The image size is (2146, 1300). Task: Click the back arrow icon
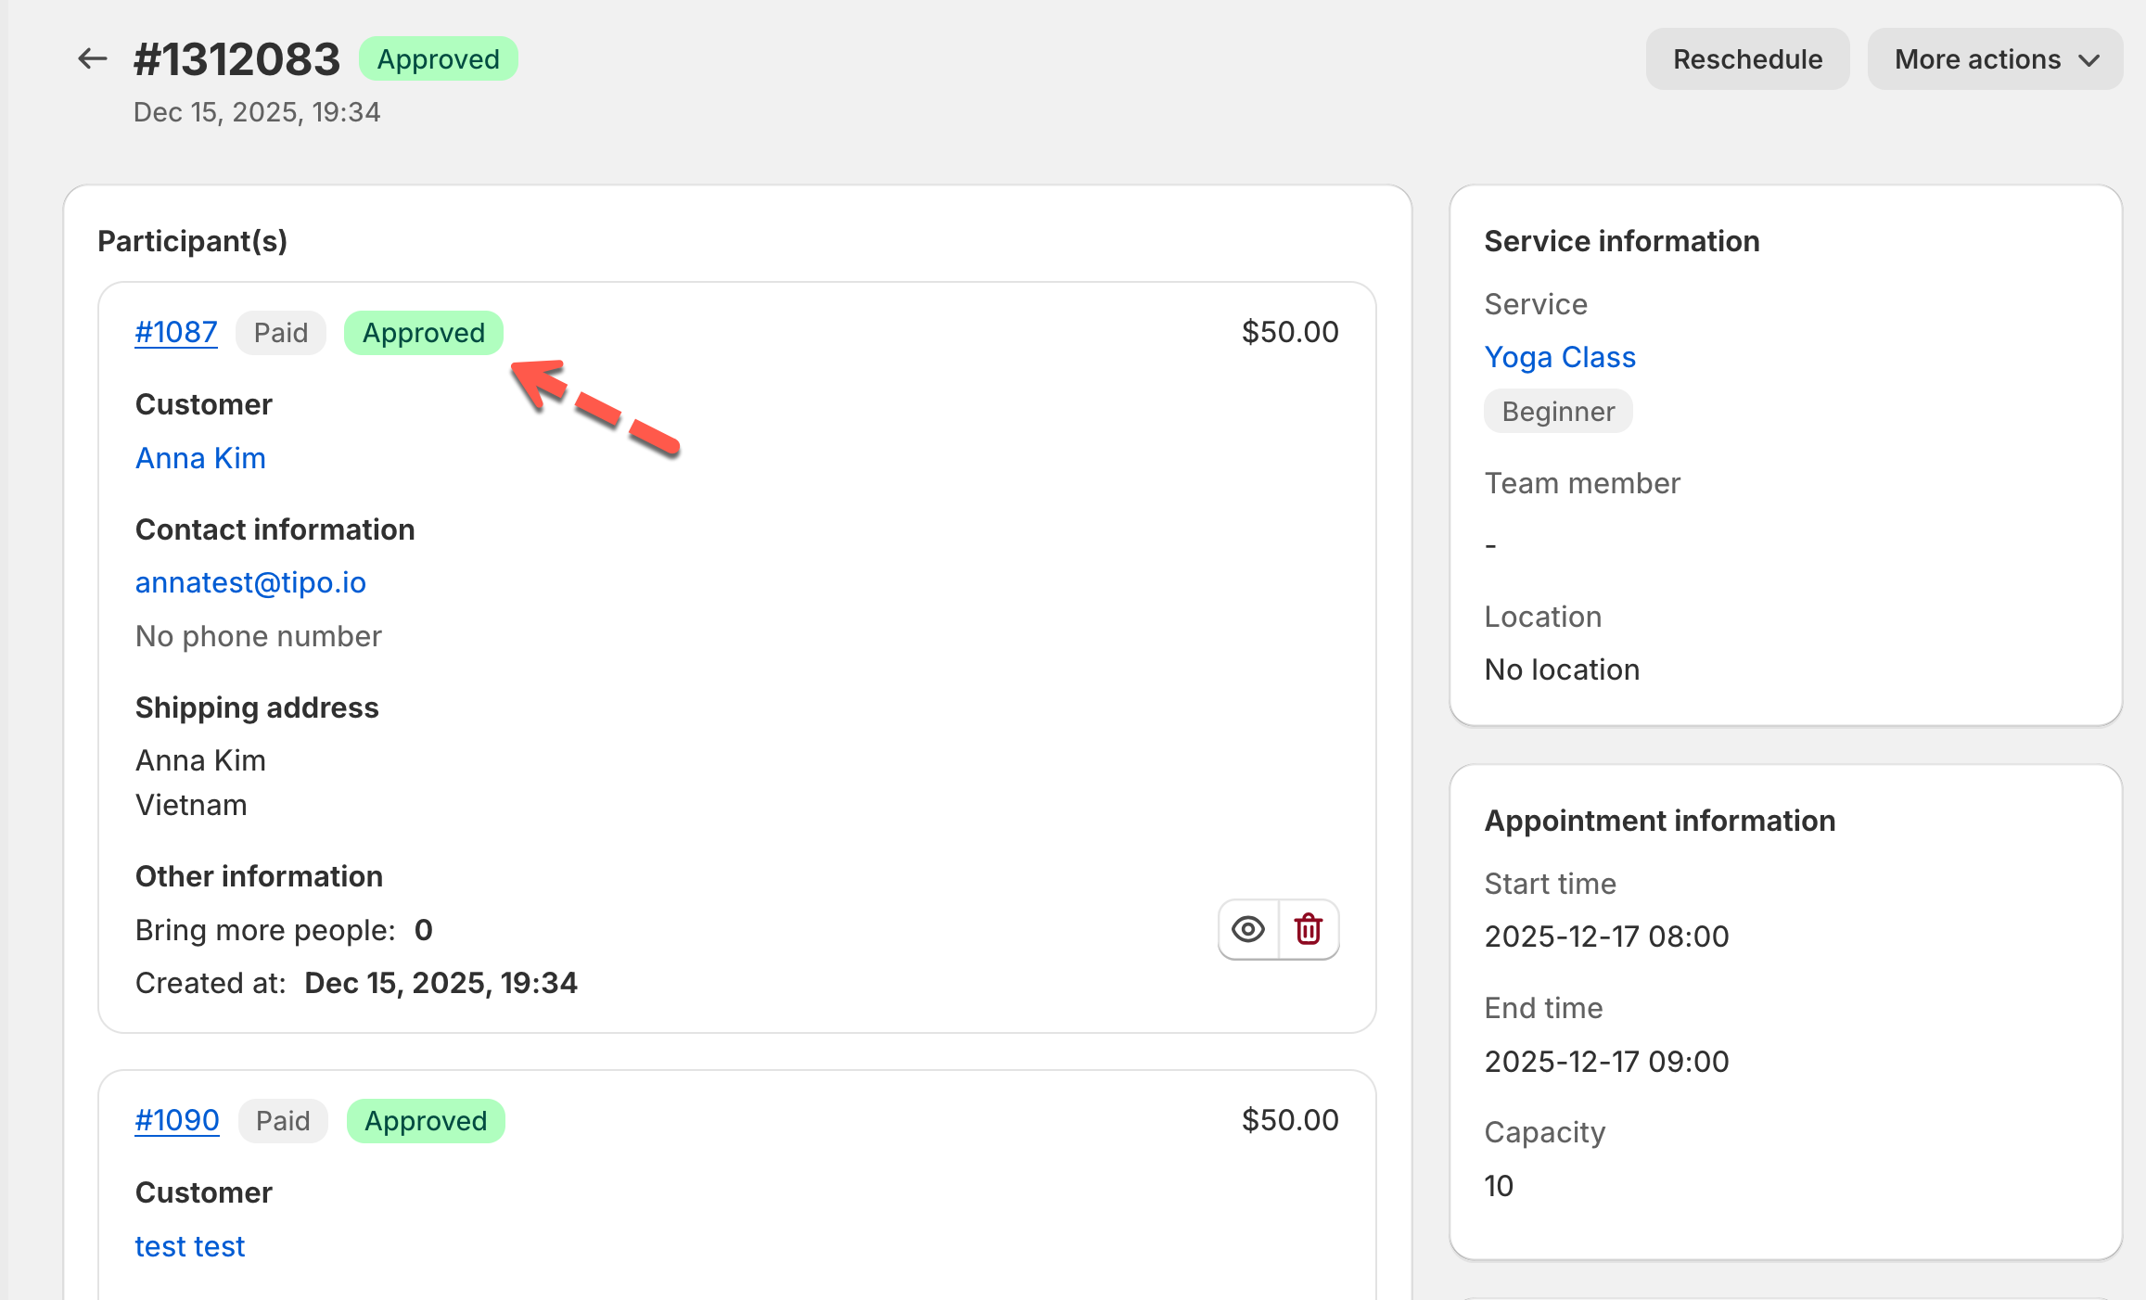coord(92,59)
